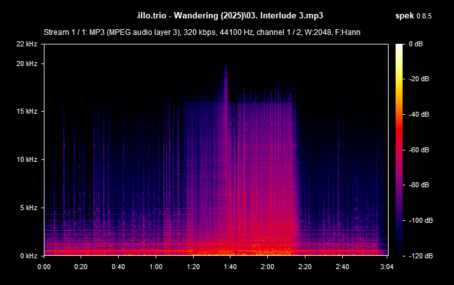
Task: Click the 1:40 time axis label
Action: coord(230,267)
